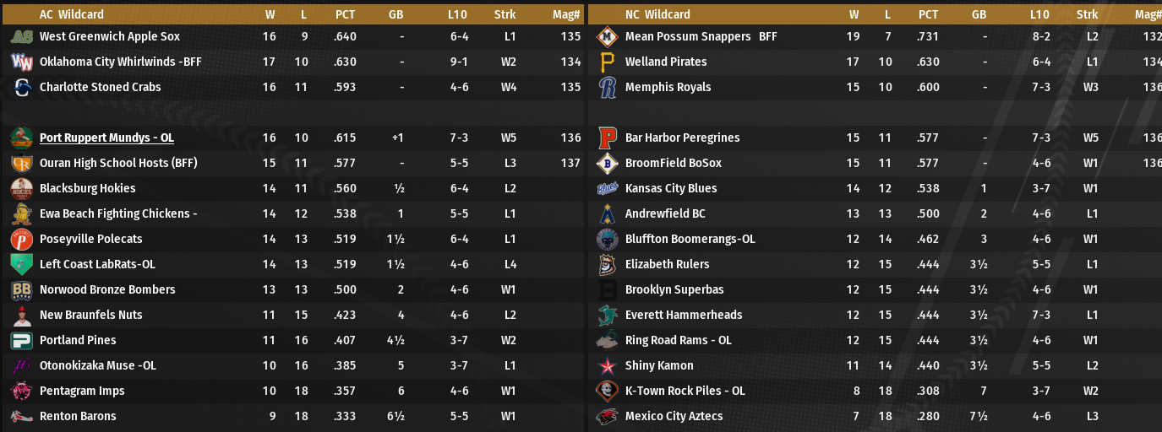Open the Blacksburg Hokies team page
This screenshot has height=432, width=1162.
[87, 189]
